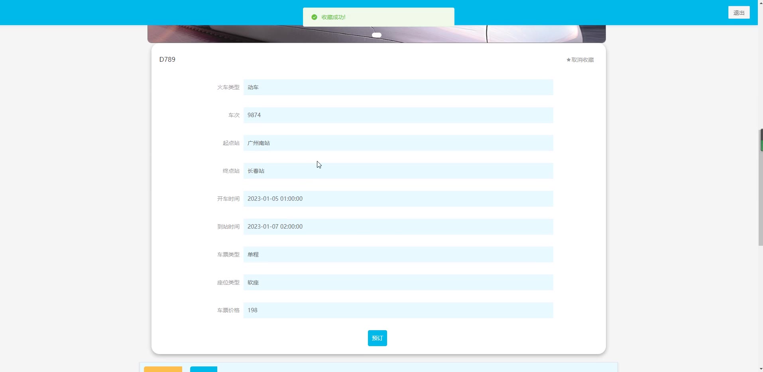Click the 起点站 field showing 广州南站
This screenshot has height=372, width=763.
(x=398, y=143)
